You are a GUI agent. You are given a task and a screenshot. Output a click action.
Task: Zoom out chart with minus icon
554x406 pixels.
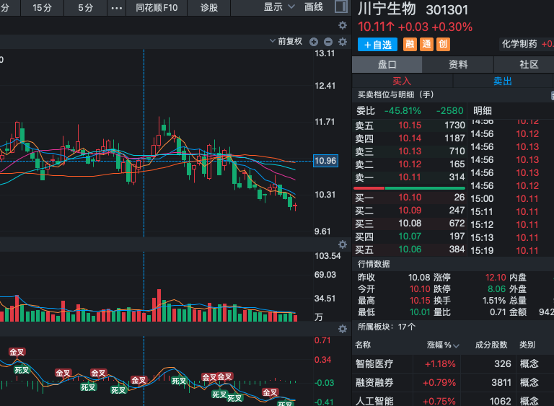tap(328, 42)
